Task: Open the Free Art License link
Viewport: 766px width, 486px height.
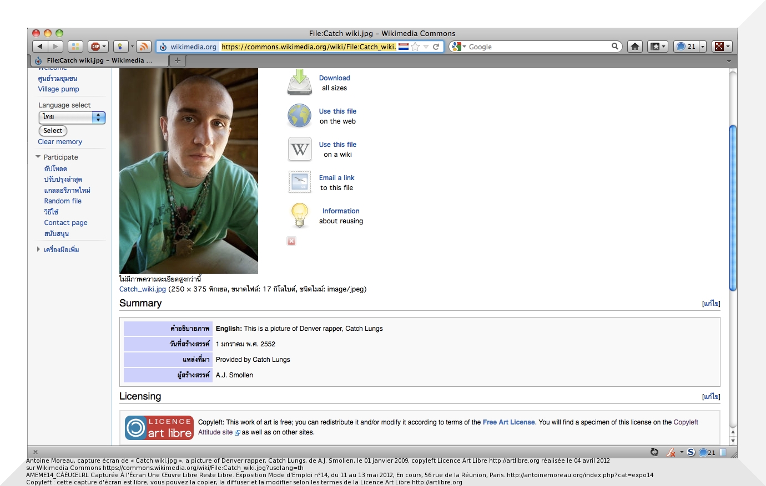Action: (x=508, y=422)
